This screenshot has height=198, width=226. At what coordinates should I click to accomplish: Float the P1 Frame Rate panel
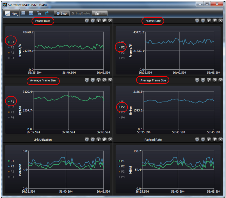click(x=104, y=21)
